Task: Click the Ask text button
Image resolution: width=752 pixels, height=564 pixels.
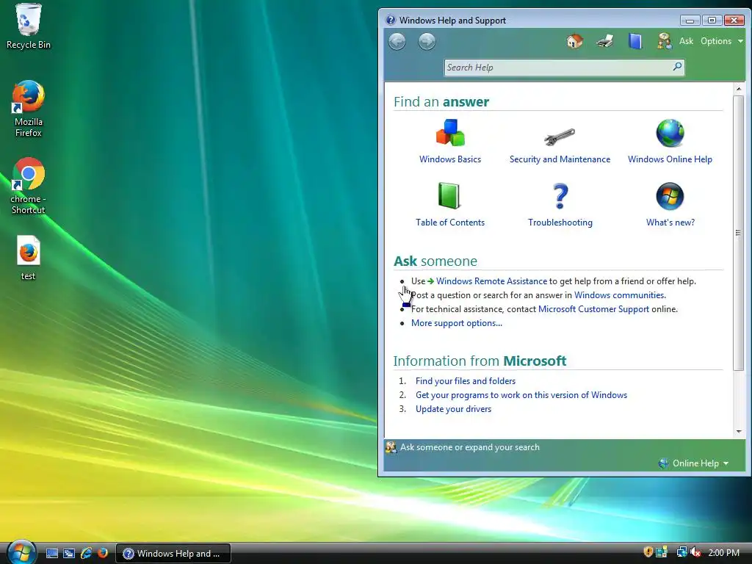Action: coord(687,41)
